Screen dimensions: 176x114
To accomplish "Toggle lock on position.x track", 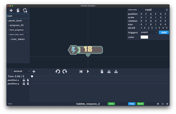I will click(x=24, y=80).
